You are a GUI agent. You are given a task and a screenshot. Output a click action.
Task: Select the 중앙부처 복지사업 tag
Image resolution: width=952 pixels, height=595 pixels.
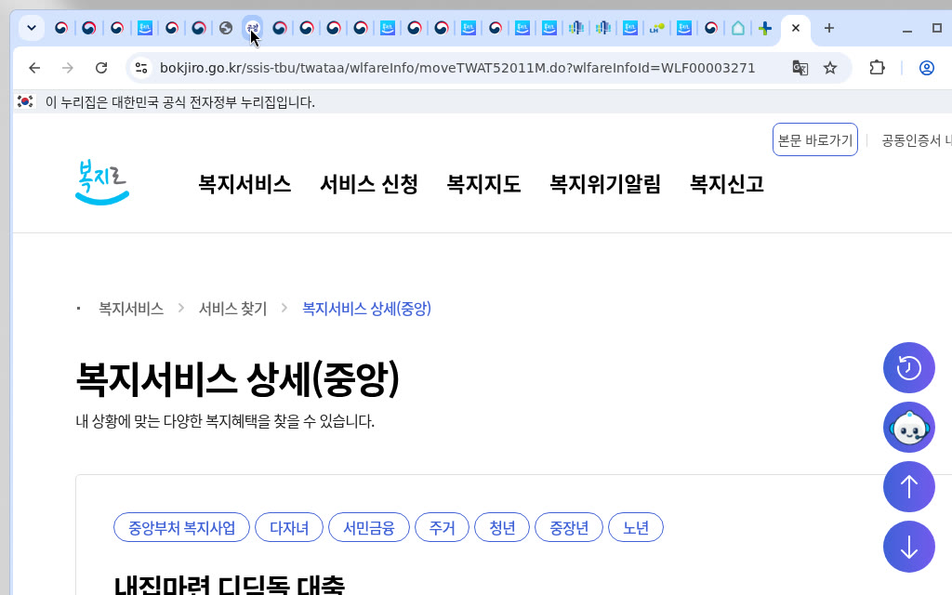click(x=181, y=527)
